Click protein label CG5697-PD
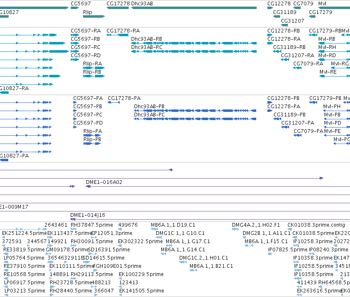Image resolution: width=350 pixels, height=297 pixels. [88, 123]
